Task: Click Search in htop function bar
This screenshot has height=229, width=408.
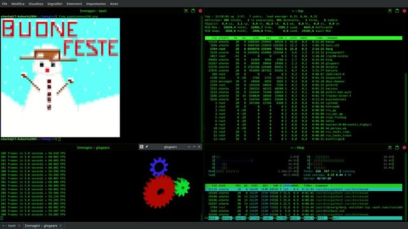Action: [241, 218]
